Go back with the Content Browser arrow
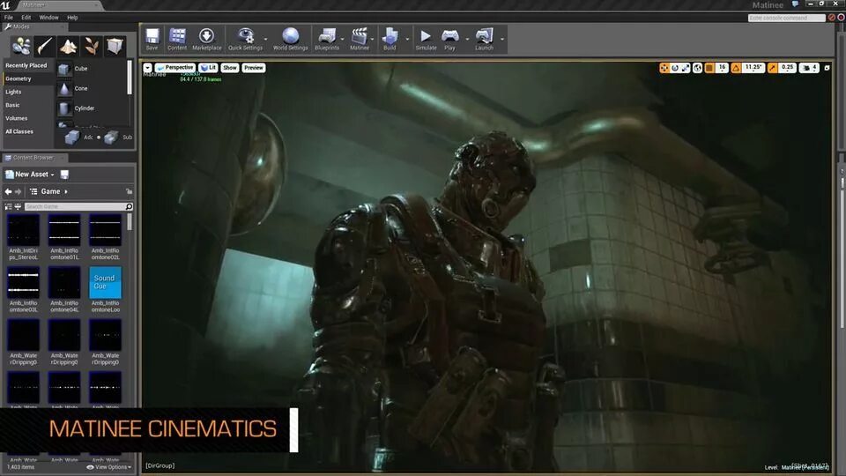Viewport: 846px width, 476px height. pos(8,191)
